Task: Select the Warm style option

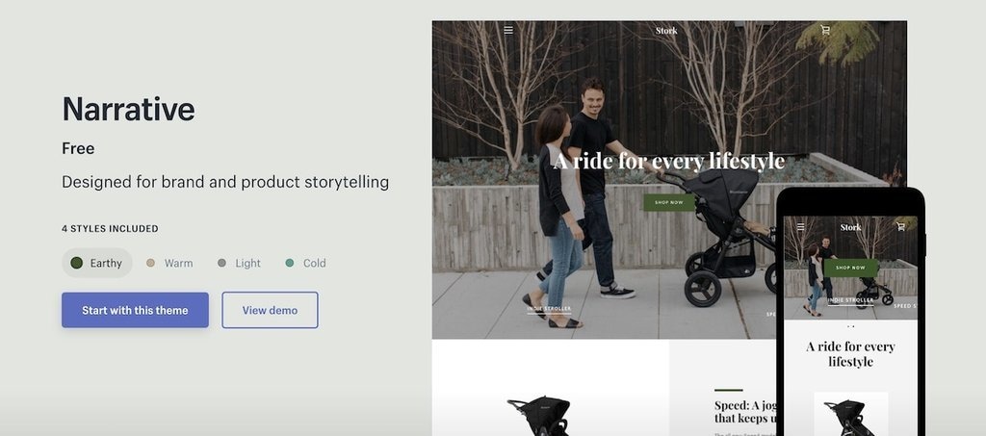Action: [169, 263]
